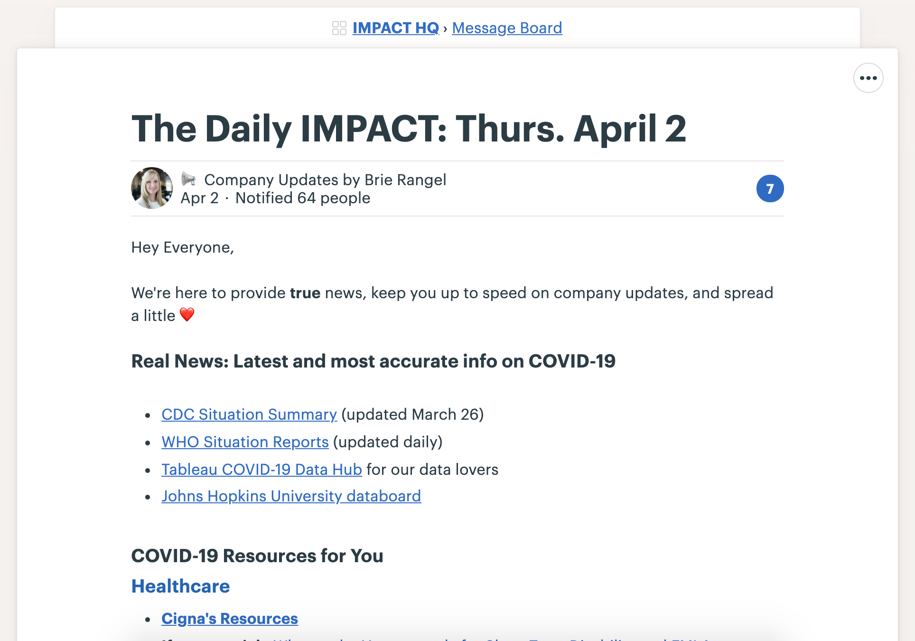Click the grid icon beside IMPACT HQ
Screen dimensions: 915x641
[339, 28]
